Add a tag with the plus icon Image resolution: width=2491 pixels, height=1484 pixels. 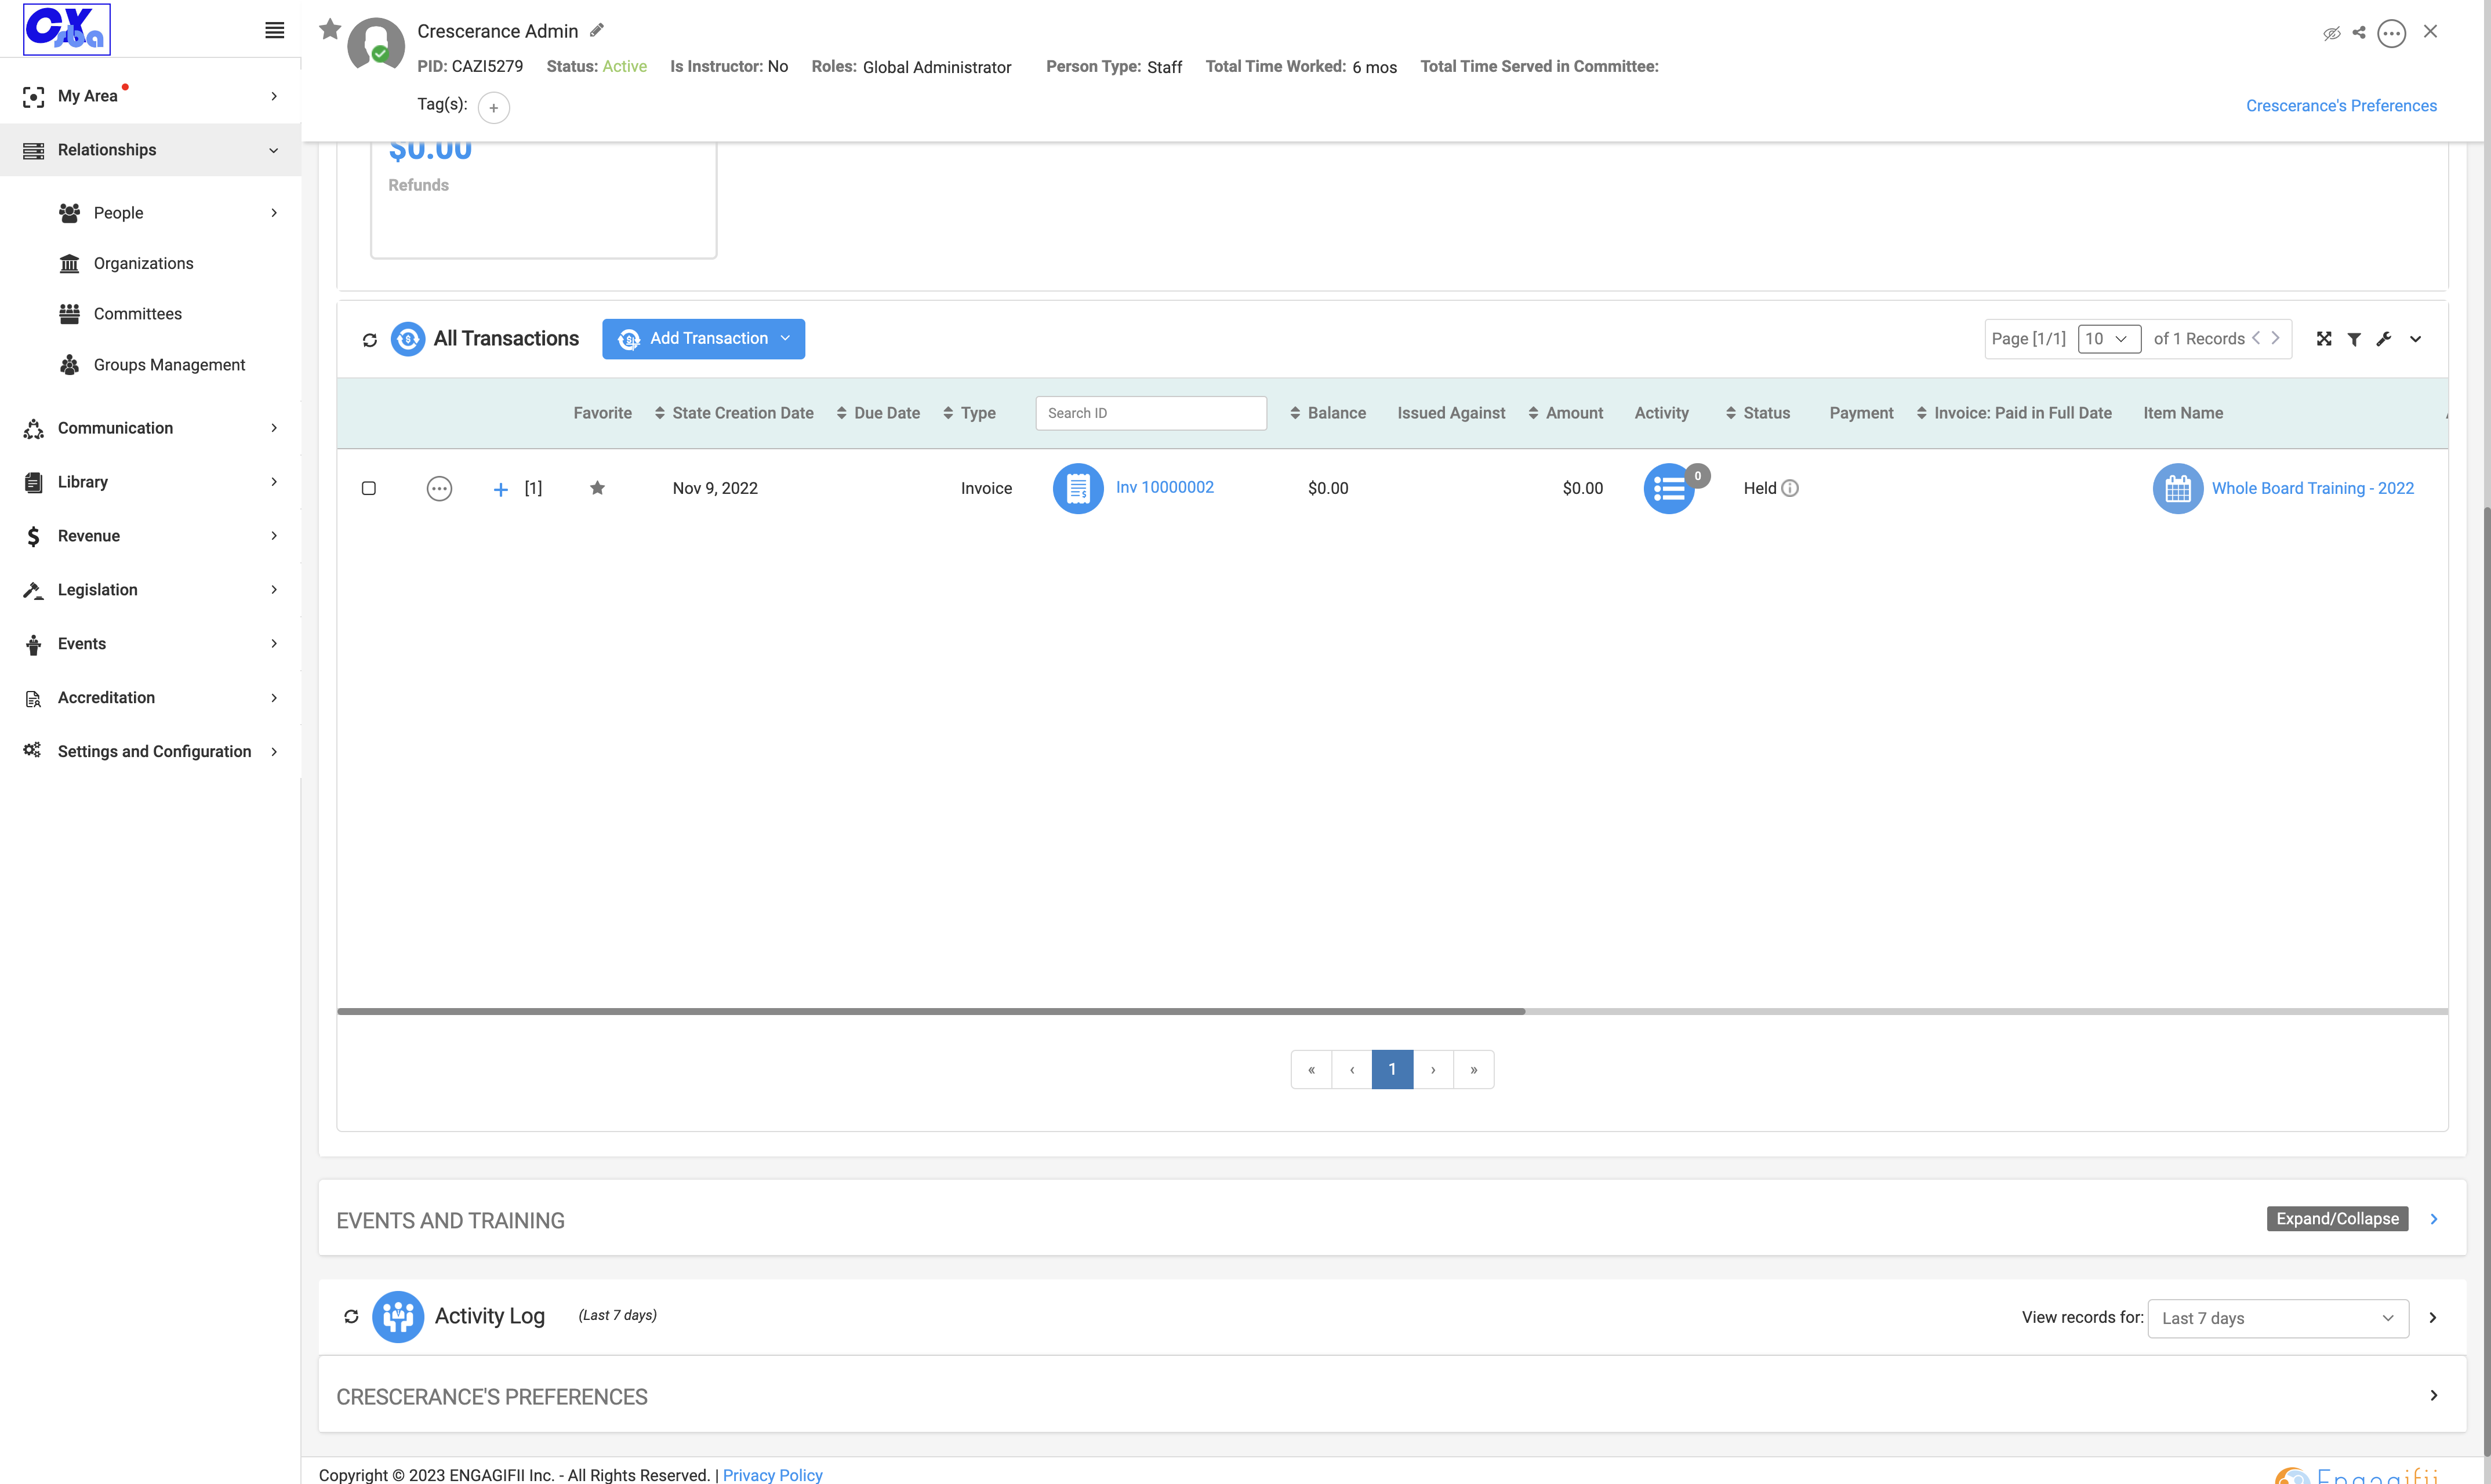click(494, 108)
